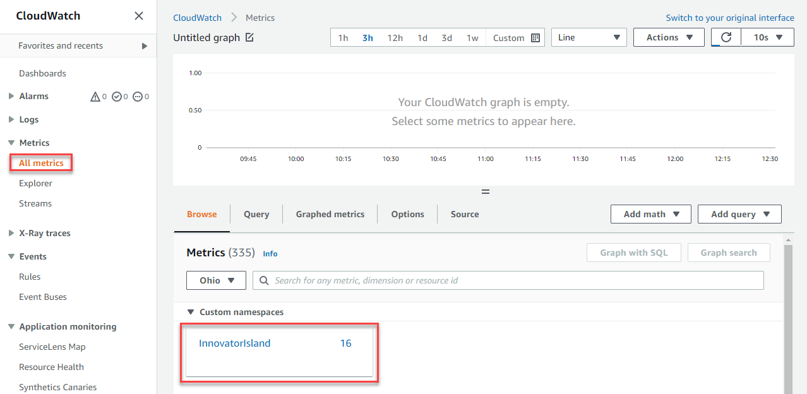
Task: Click the panel divider handle below graph
Action: pyautogui.click(x=486, y=191)
